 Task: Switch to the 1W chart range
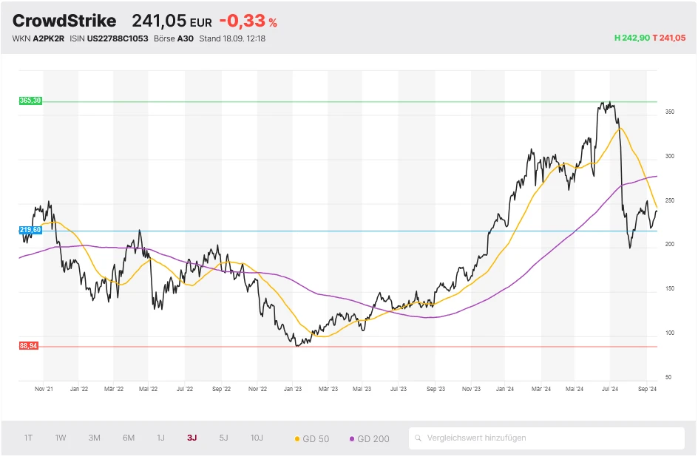pos(61,438)
